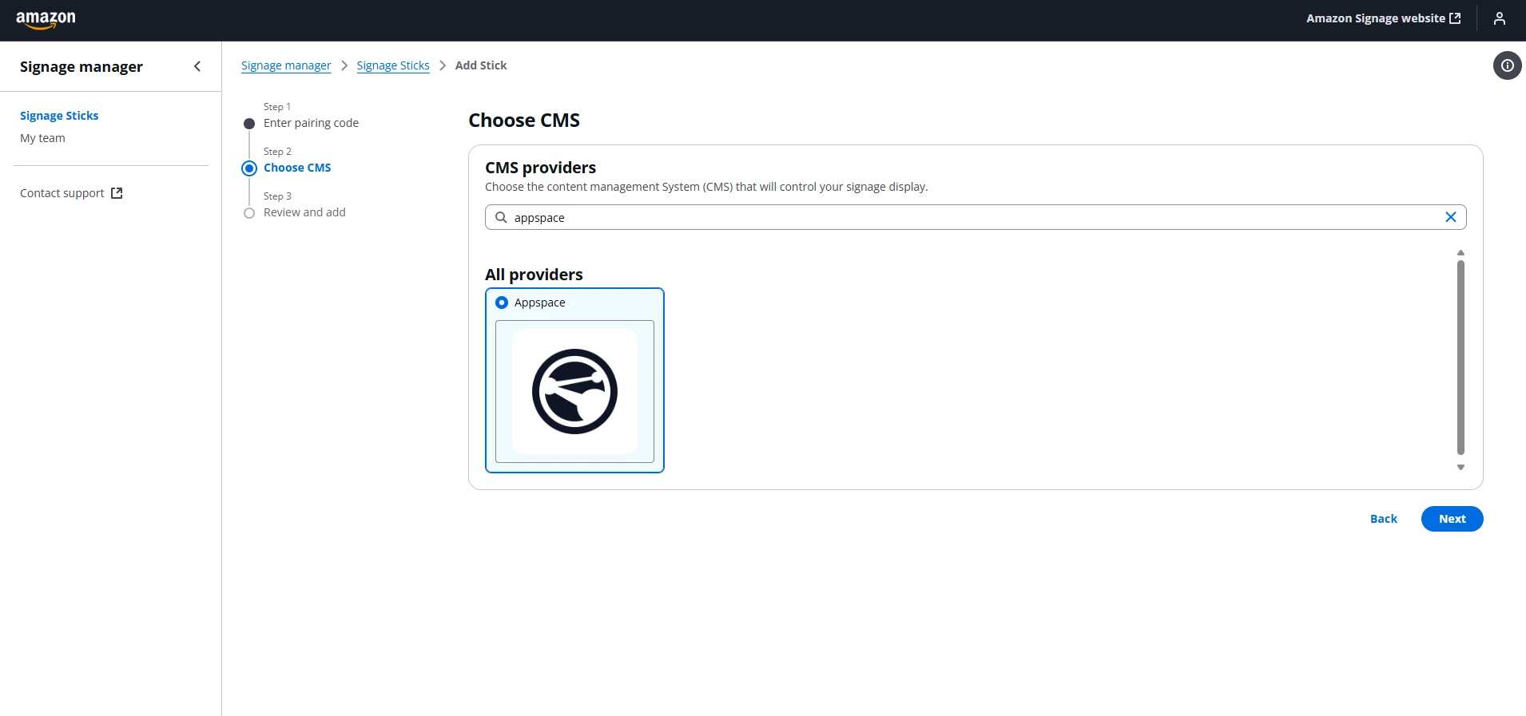Go to Signage manager breadcrumb
This screenshot has height=716, width=1526.
286,65
